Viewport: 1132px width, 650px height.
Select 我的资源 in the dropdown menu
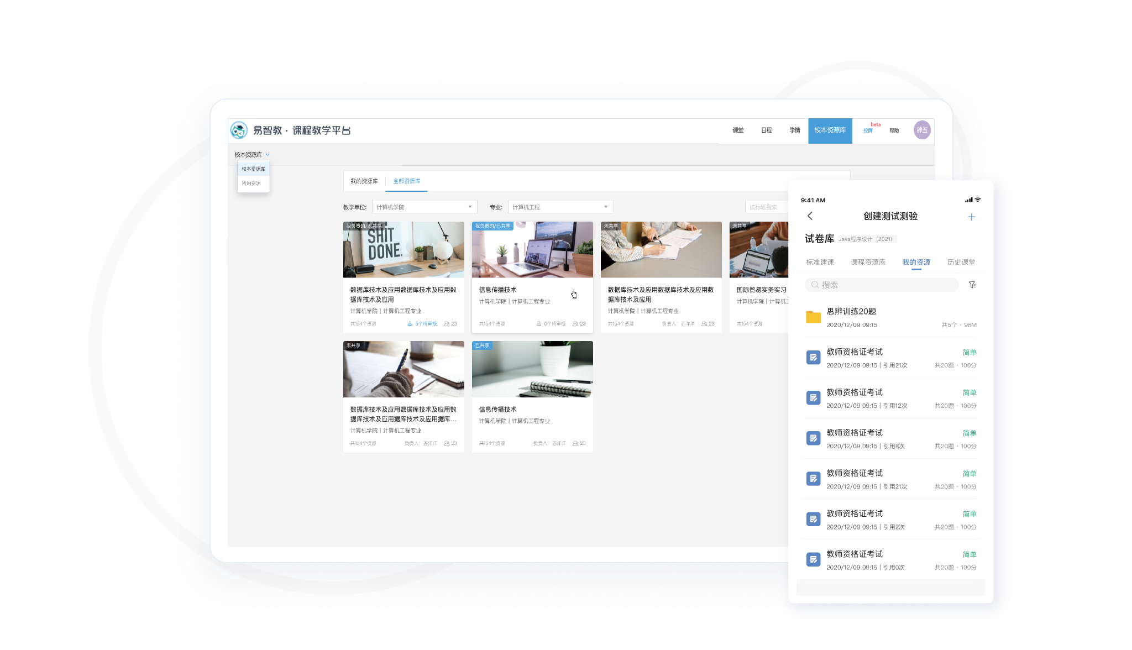pyautogui.click(x=251, y=184)
